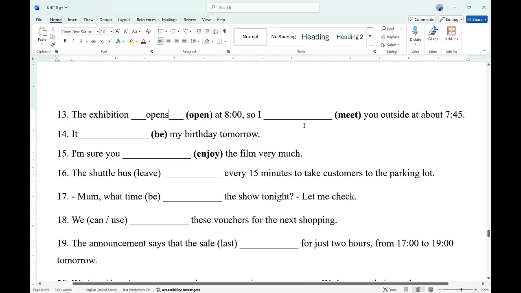Viewport: 521px width, 293px height.
Task: Click the word count 2181 words
Action: click(63, 290)
